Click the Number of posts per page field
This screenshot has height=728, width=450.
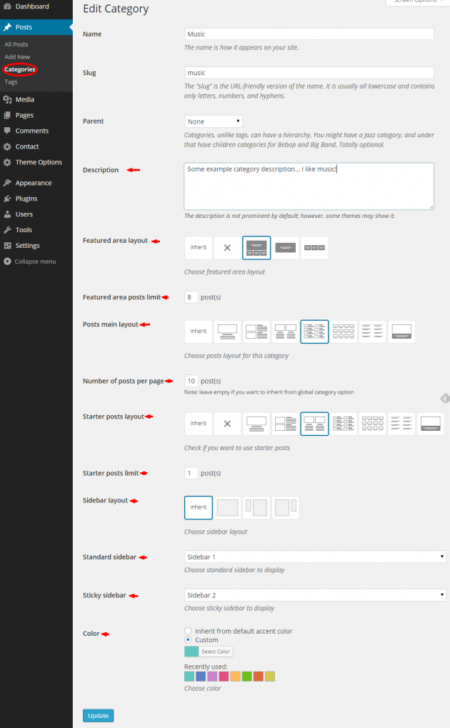(x=191, y=382)
